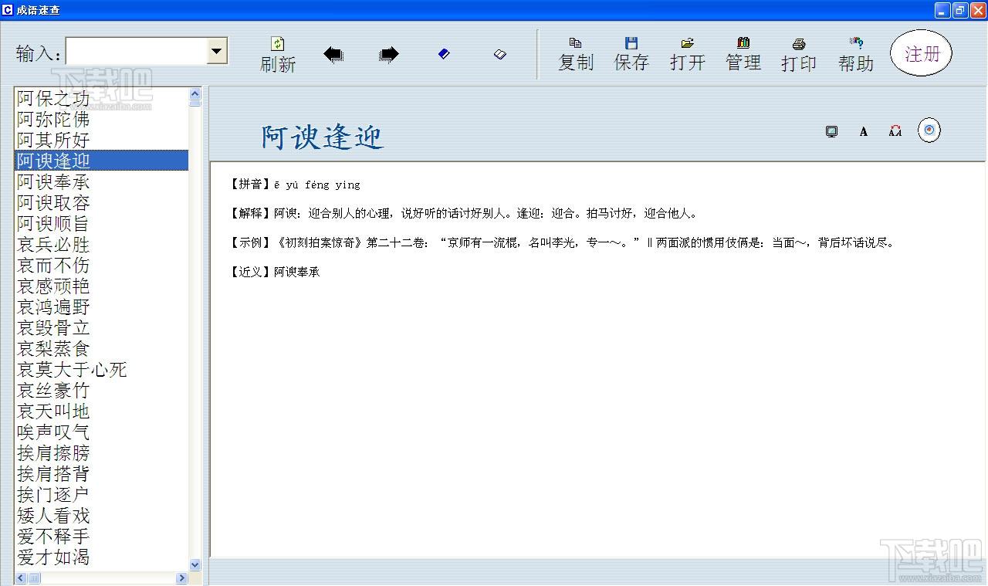Open the 帮助 help tool
The width and height of the screenshot is (988, 586).
(856, 54)
